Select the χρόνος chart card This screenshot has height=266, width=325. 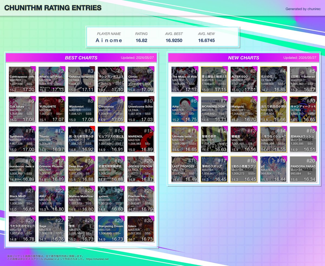tap(111, 199)
